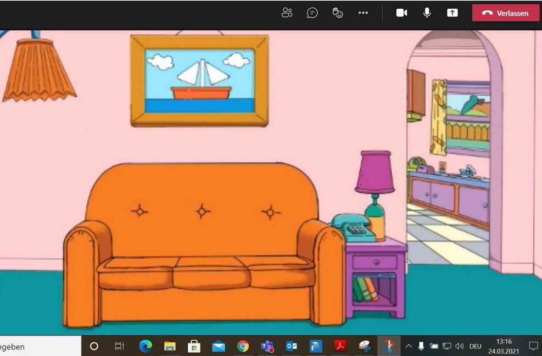Open the Mail app from the taskbar
The width and height of the screenshot is (542, 356).
click(219, 346)
